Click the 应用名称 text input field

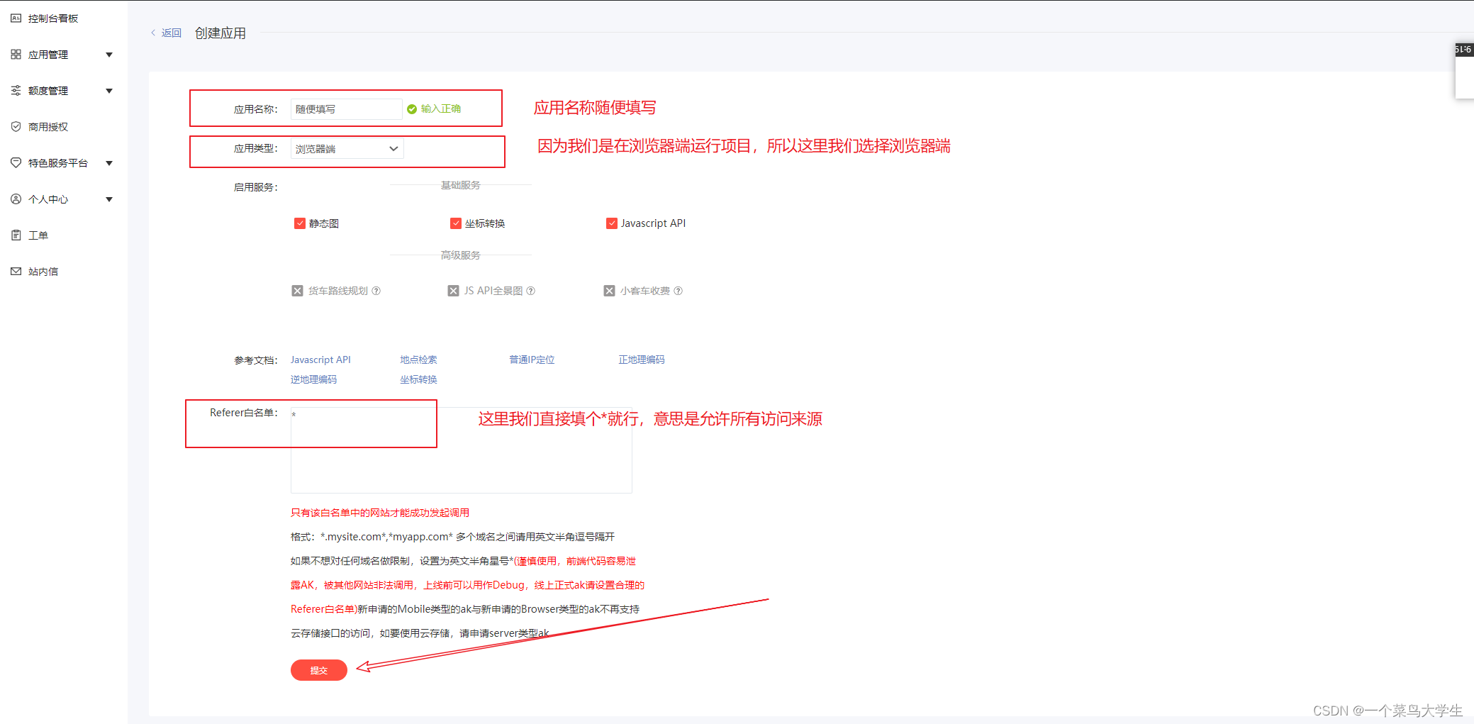[347, 109]
